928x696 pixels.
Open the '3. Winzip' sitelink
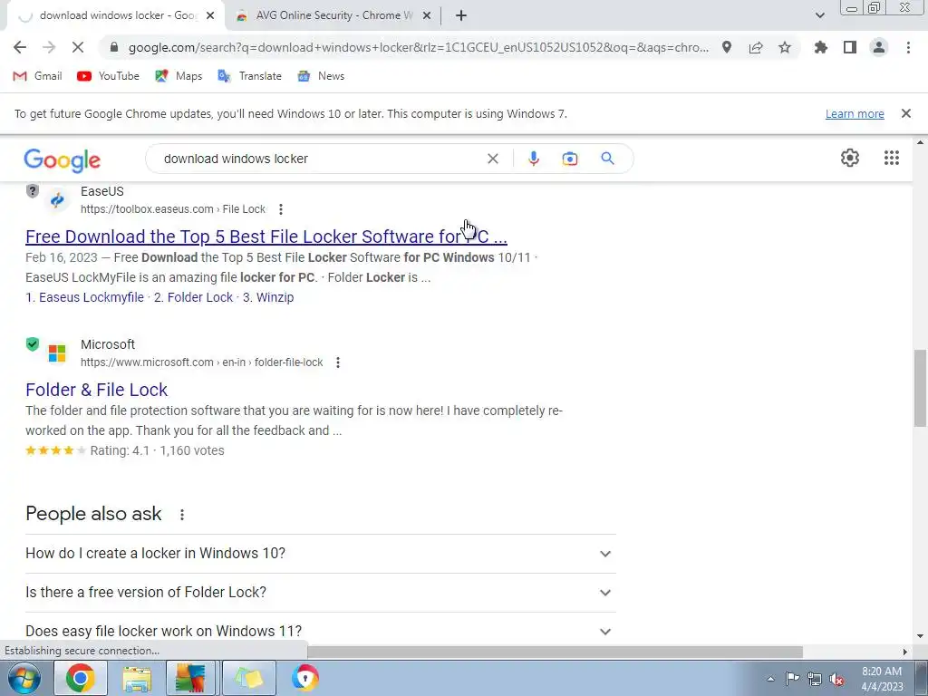coord(268,297)
